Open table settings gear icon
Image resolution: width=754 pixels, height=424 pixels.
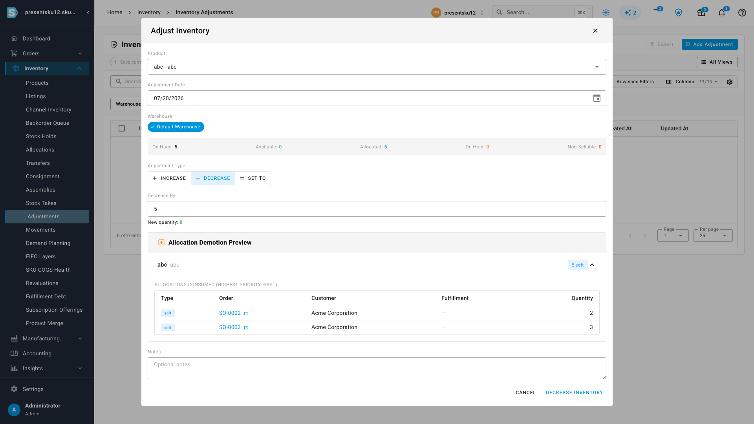(x=730, y=82)
